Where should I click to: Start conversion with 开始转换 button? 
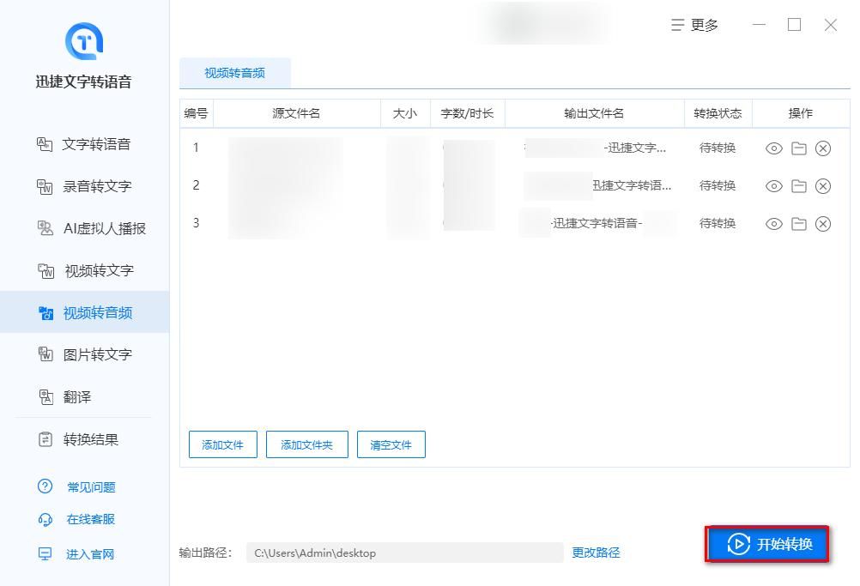point(768,544)
